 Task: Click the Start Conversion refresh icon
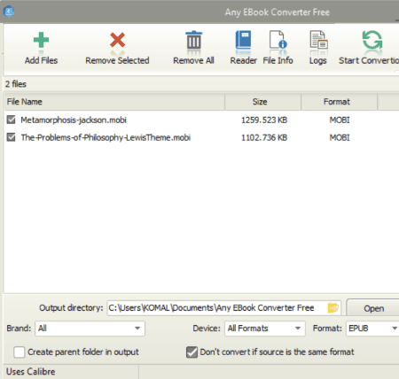(372, 40)
